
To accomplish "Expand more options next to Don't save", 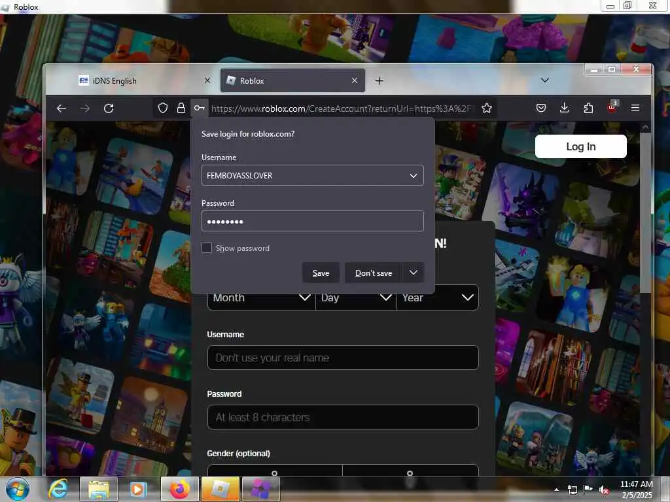I will 414,273.
